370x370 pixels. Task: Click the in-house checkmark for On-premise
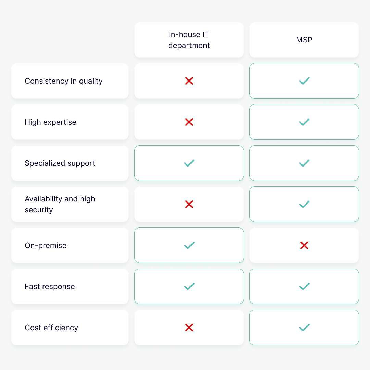click(x=189, y=245)
